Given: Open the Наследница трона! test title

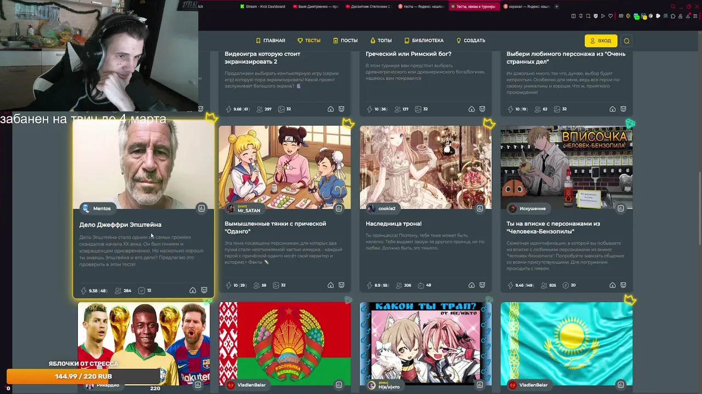Looking at the screenshot, I should (x=394, y=224).
